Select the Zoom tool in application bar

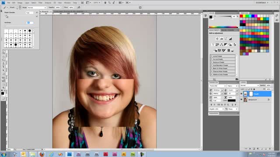tap(109, 3)
